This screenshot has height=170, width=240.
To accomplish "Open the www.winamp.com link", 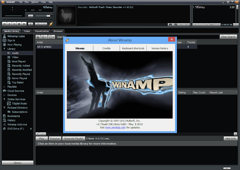I will point(115,127).
